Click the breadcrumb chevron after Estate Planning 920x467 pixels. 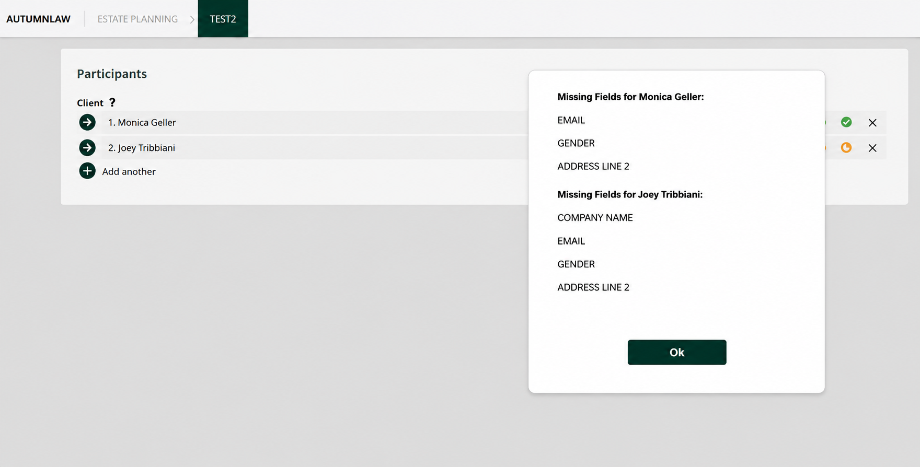192,19
